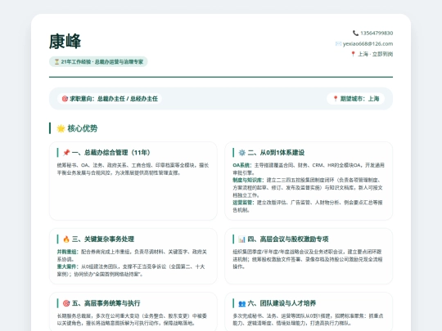The image size is (442, 331).
Task: Click the location pin beside 上海 · 立即到岗
Action: pos(353,54)
